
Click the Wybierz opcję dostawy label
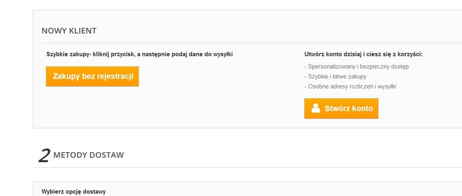click(x=73, y=191)
